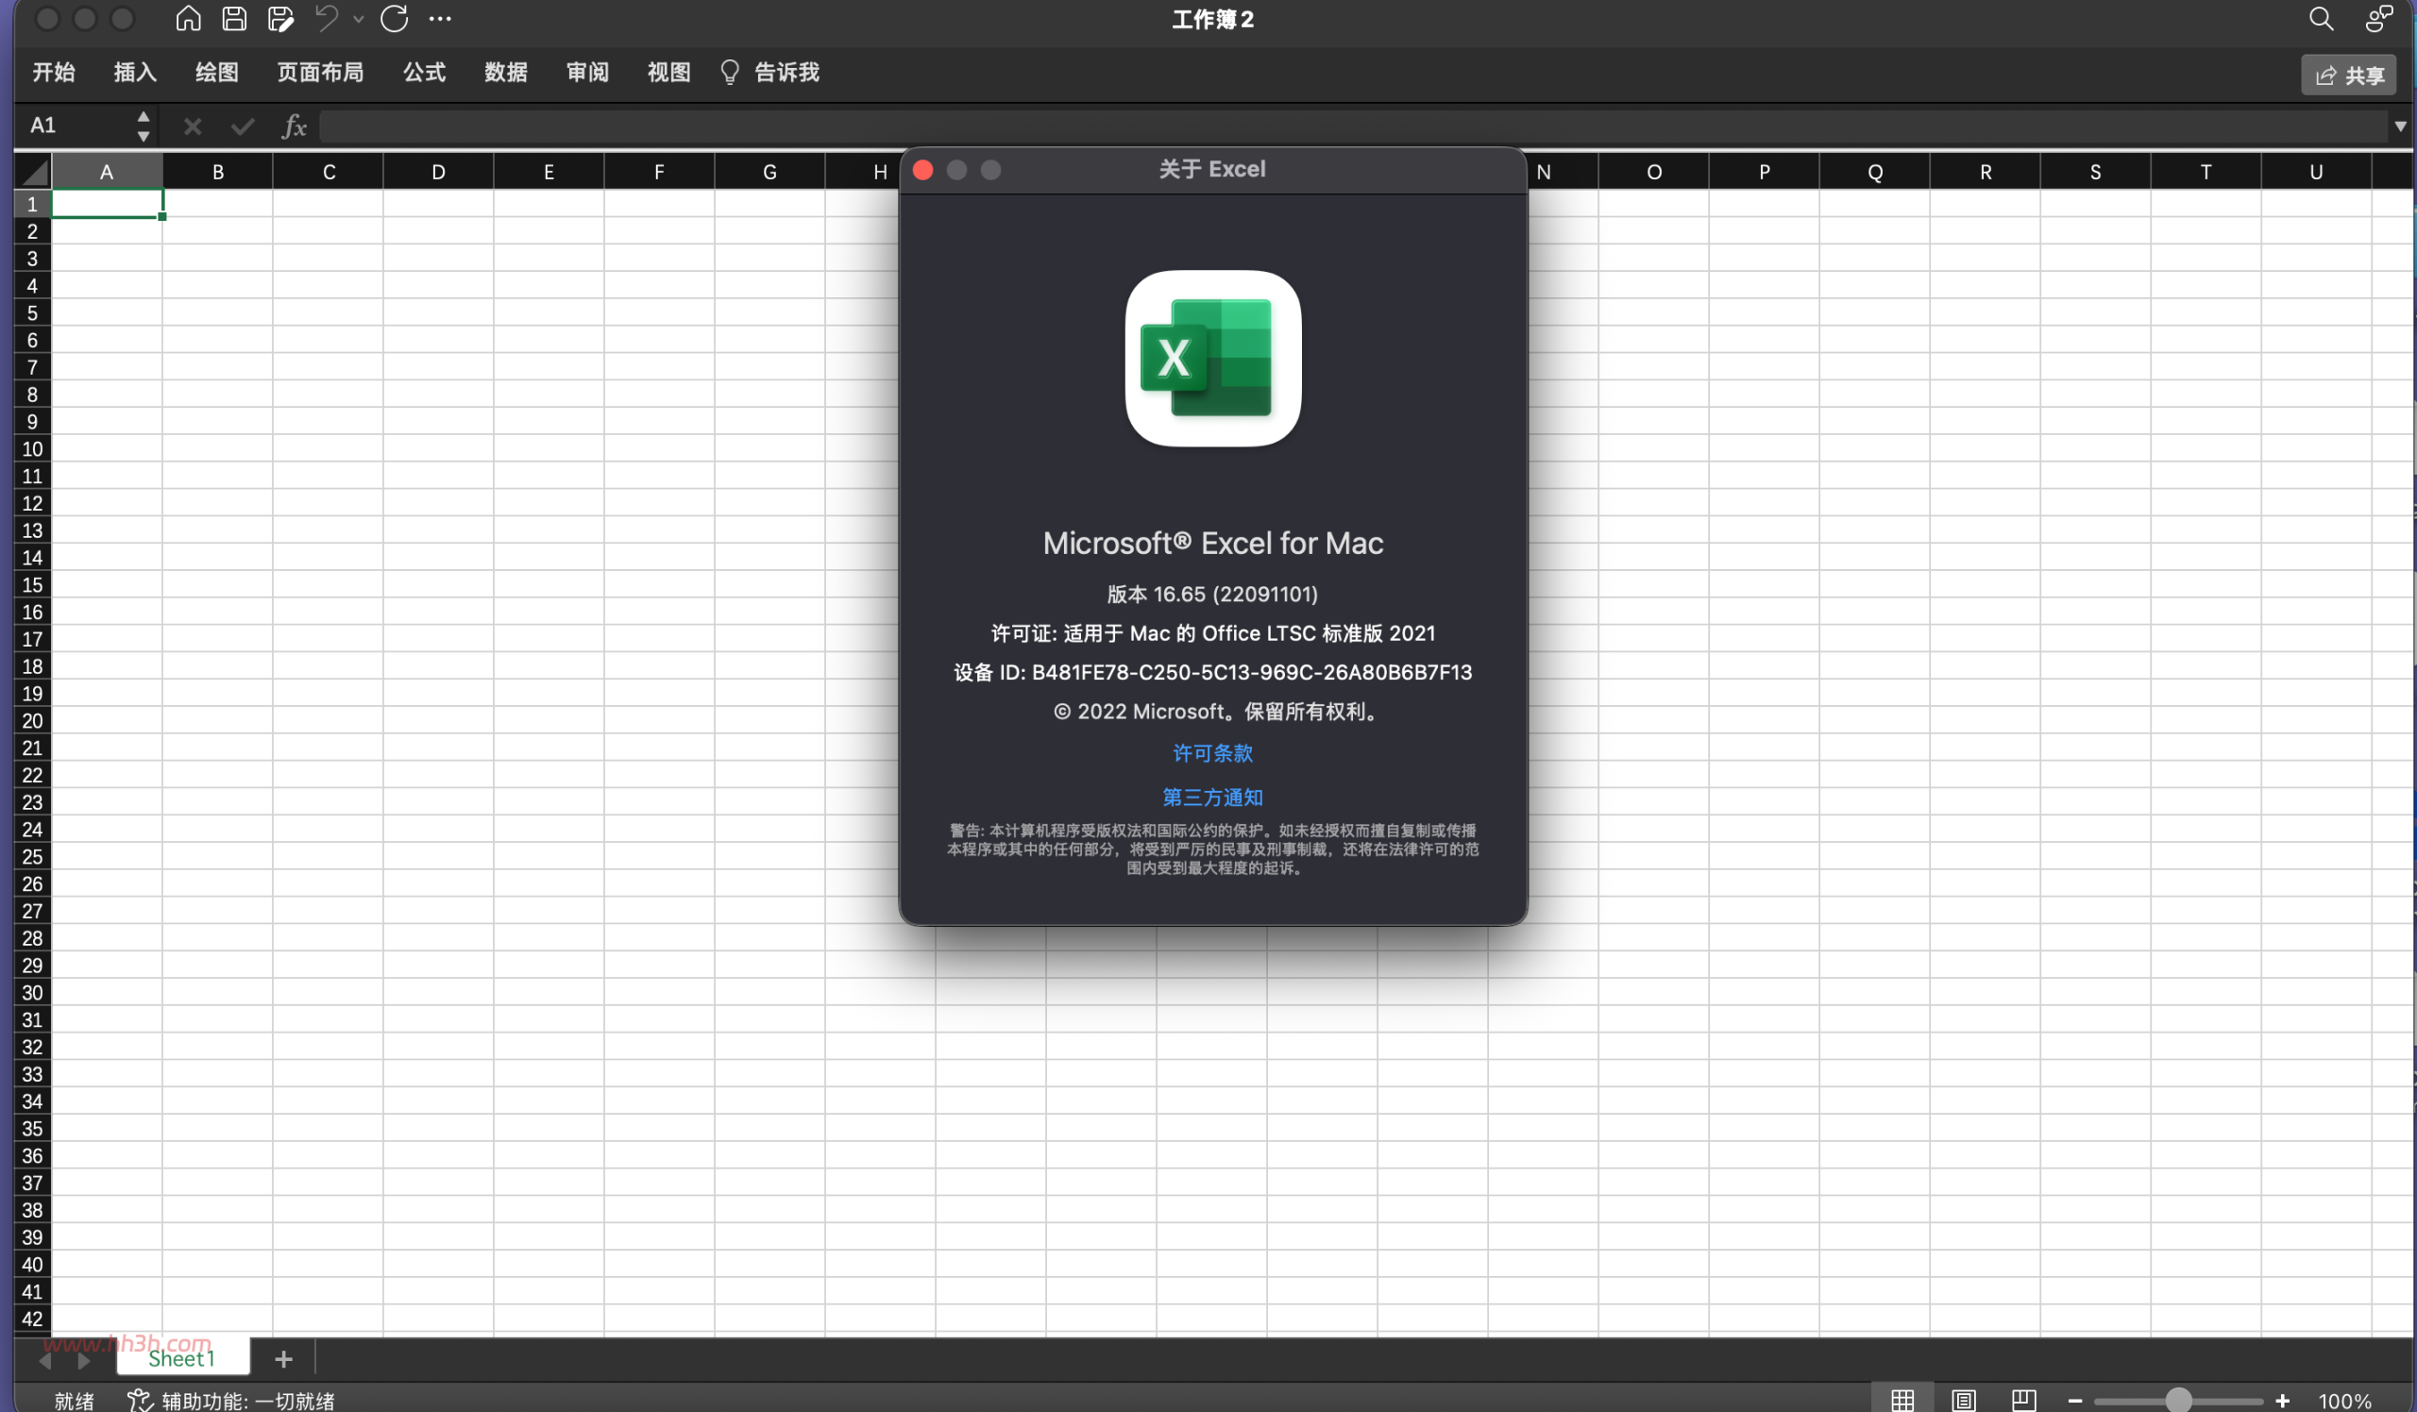Image resolution: width=2417 pixels, height=1412 pixels.
Task: Open the more options ellipsis in toolbar
Action: click(x=440, y=18)
